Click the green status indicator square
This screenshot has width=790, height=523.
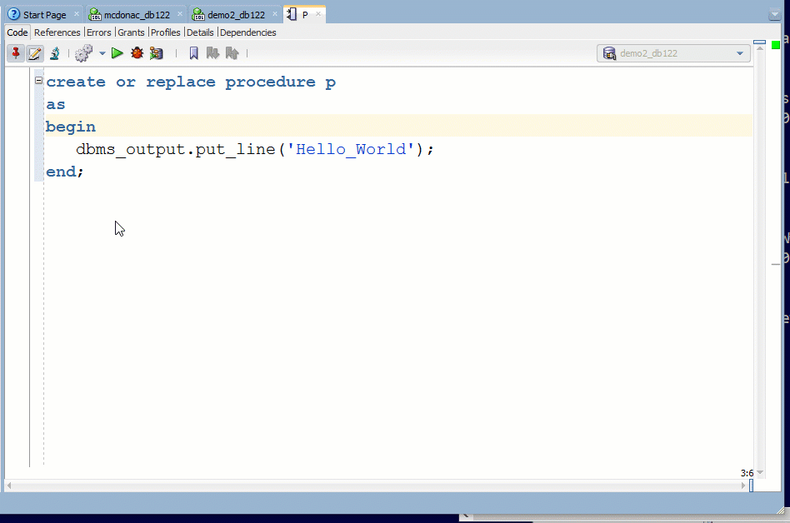pos(776,44)
